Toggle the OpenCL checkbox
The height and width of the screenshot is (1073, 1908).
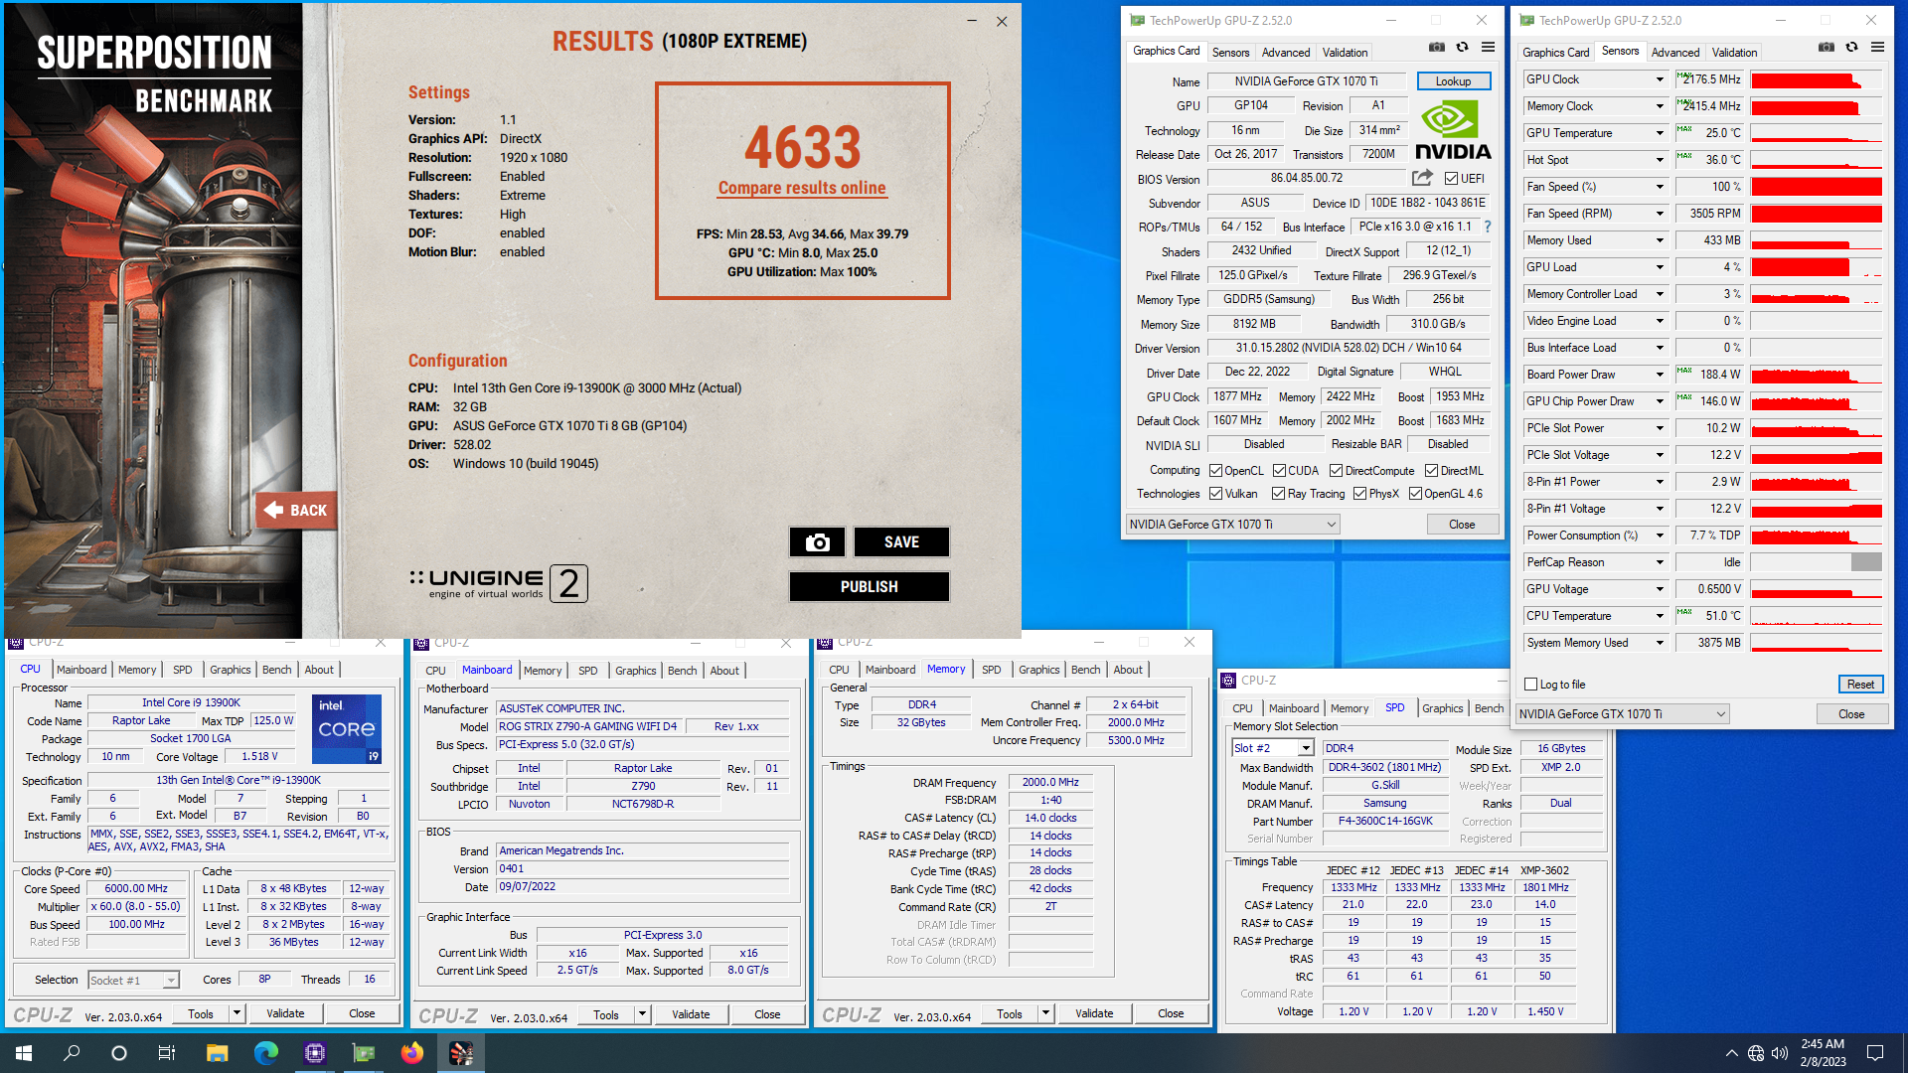click(x=1215, y=471)
